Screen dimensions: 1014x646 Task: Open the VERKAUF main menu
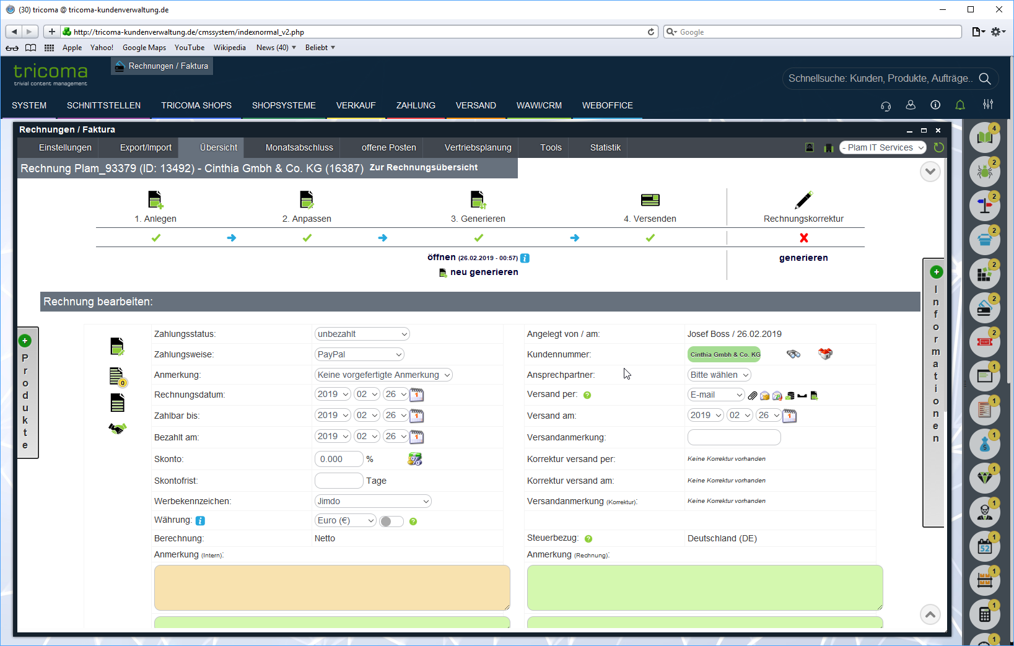tap(356, 105)
